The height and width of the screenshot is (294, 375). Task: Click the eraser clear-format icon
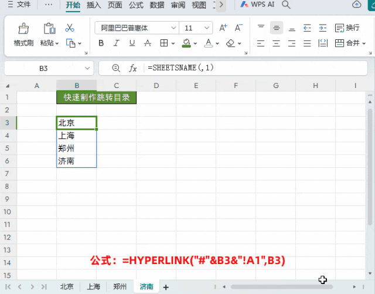230,43
